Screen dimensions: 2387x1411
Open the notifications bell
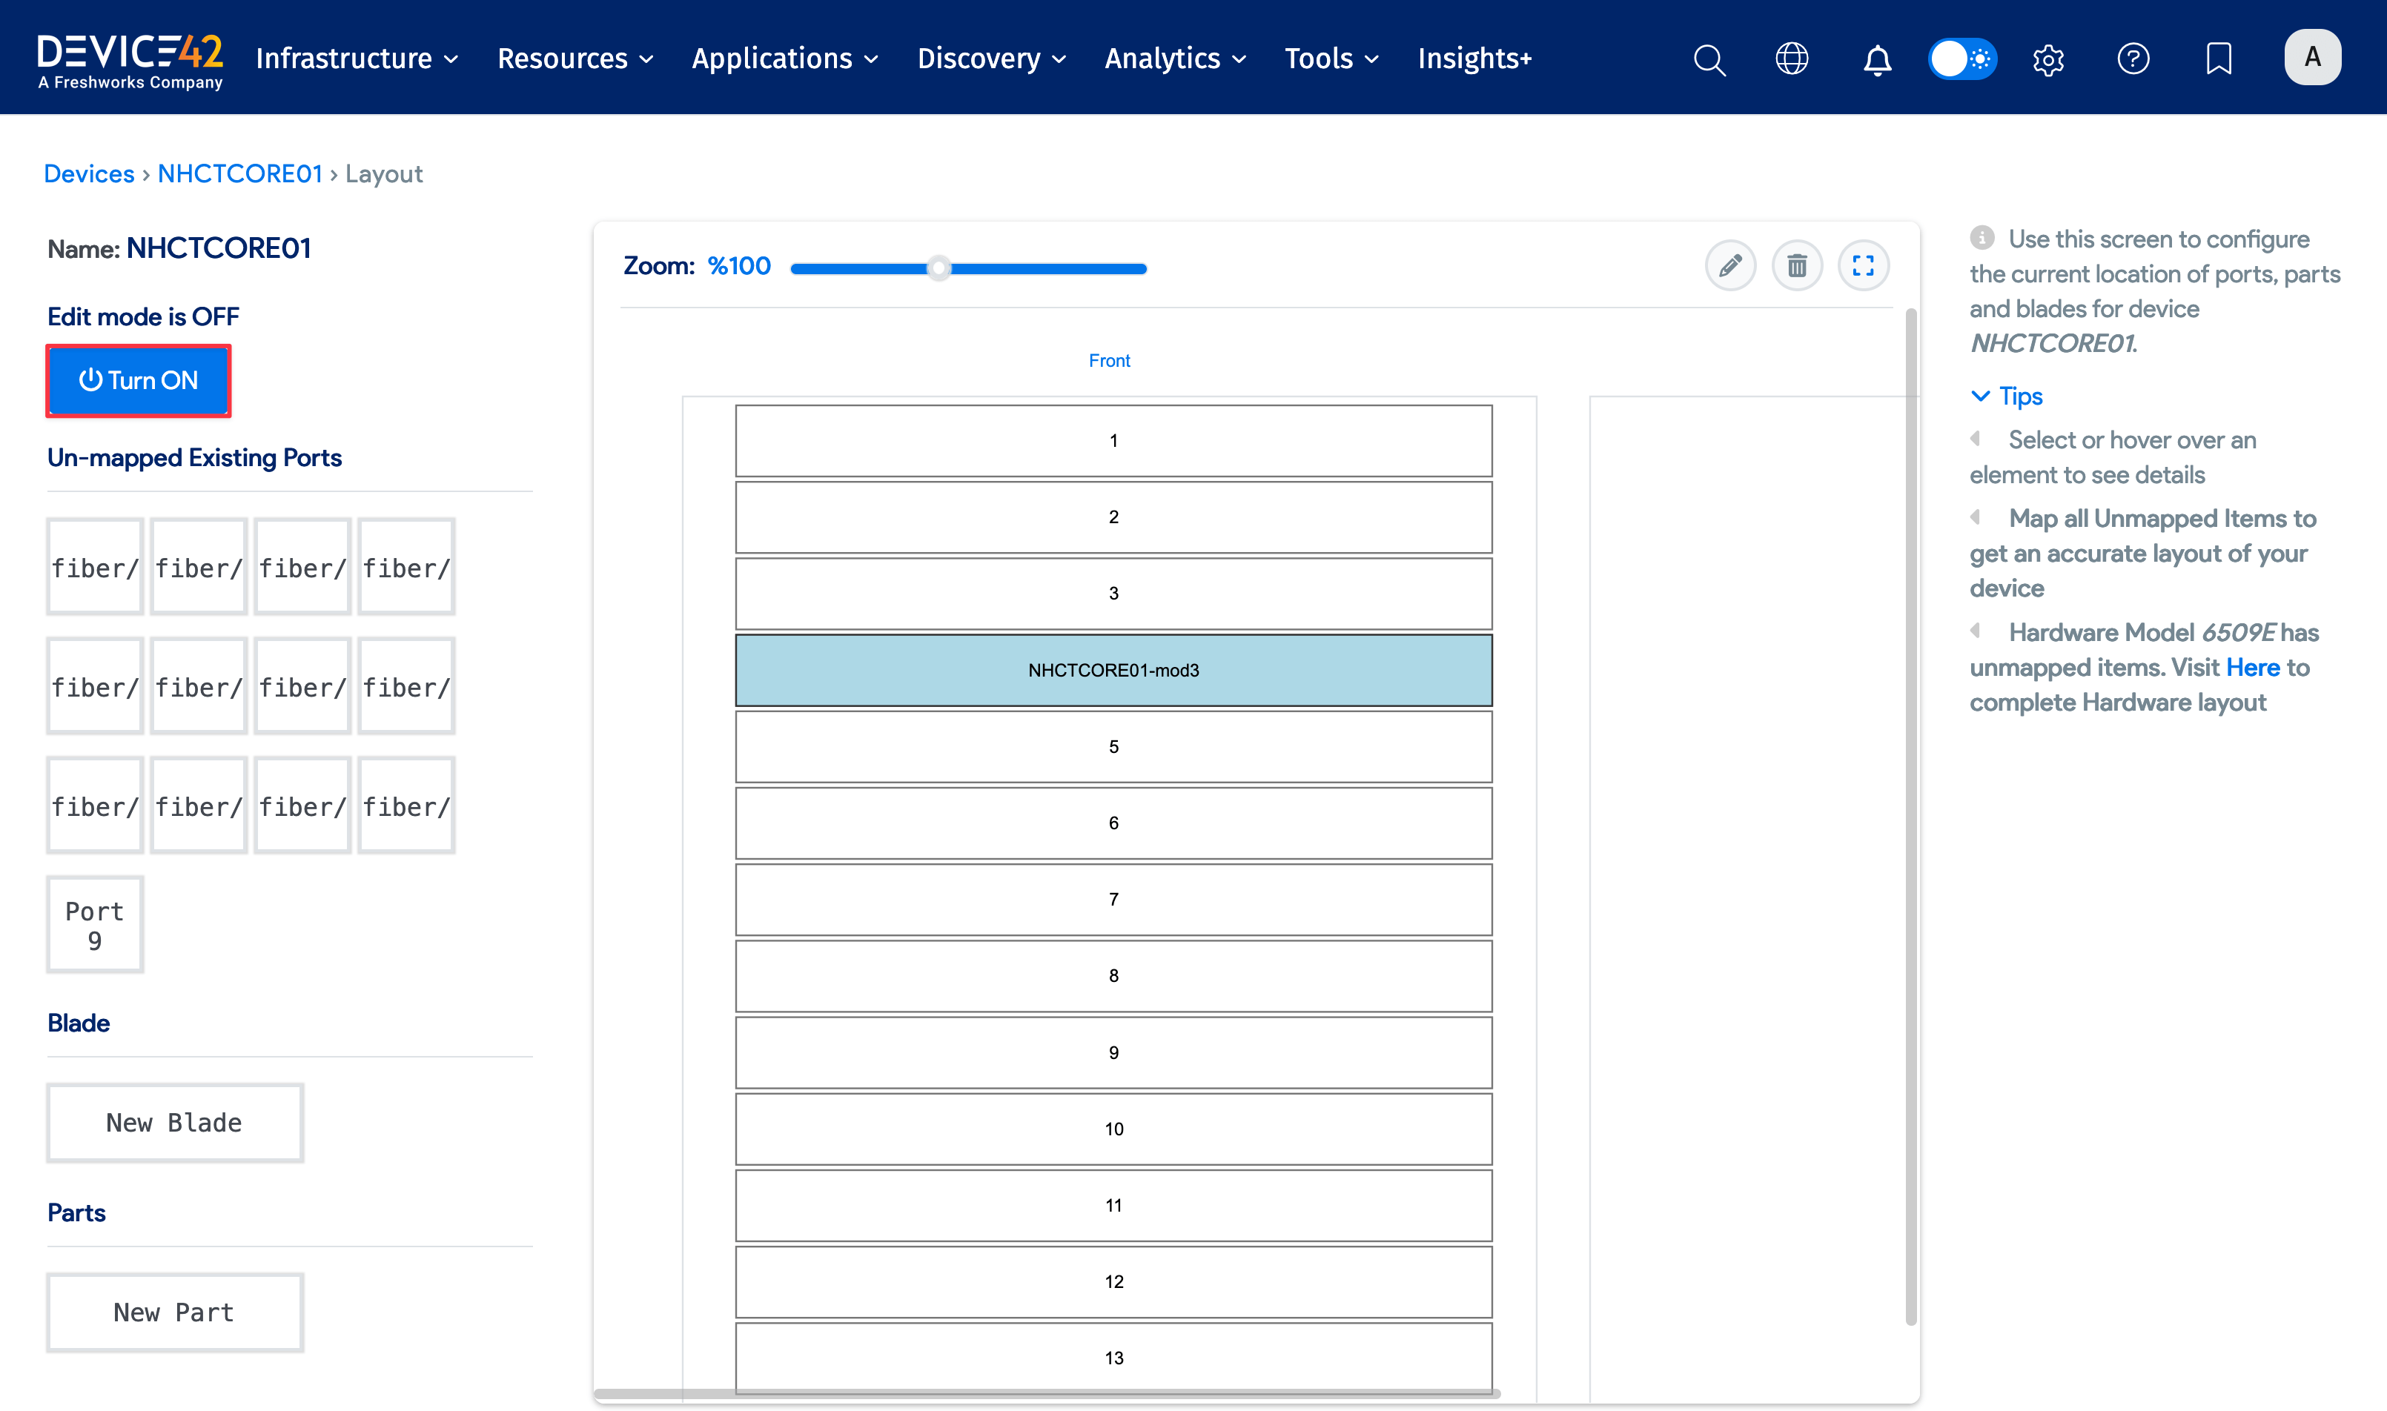tap(1876, 59)
